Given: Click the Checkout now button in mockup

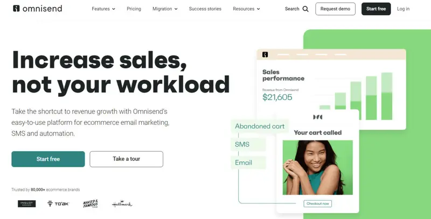Looking at the screenshot, I should 318,203.
